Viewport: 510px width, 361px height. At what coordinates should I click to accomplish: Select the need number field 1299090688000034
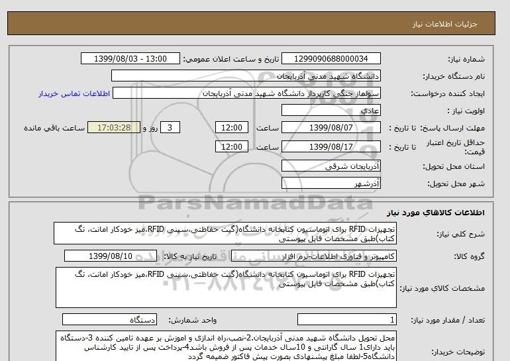point(331,58)
